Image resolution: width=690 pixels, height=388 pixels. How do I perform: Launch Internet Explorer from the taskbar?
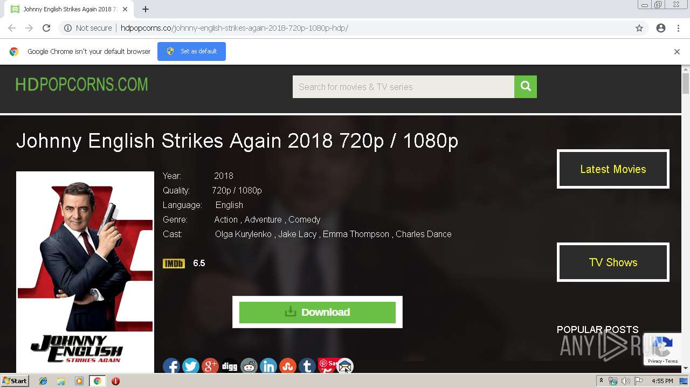tap(43, 381)
